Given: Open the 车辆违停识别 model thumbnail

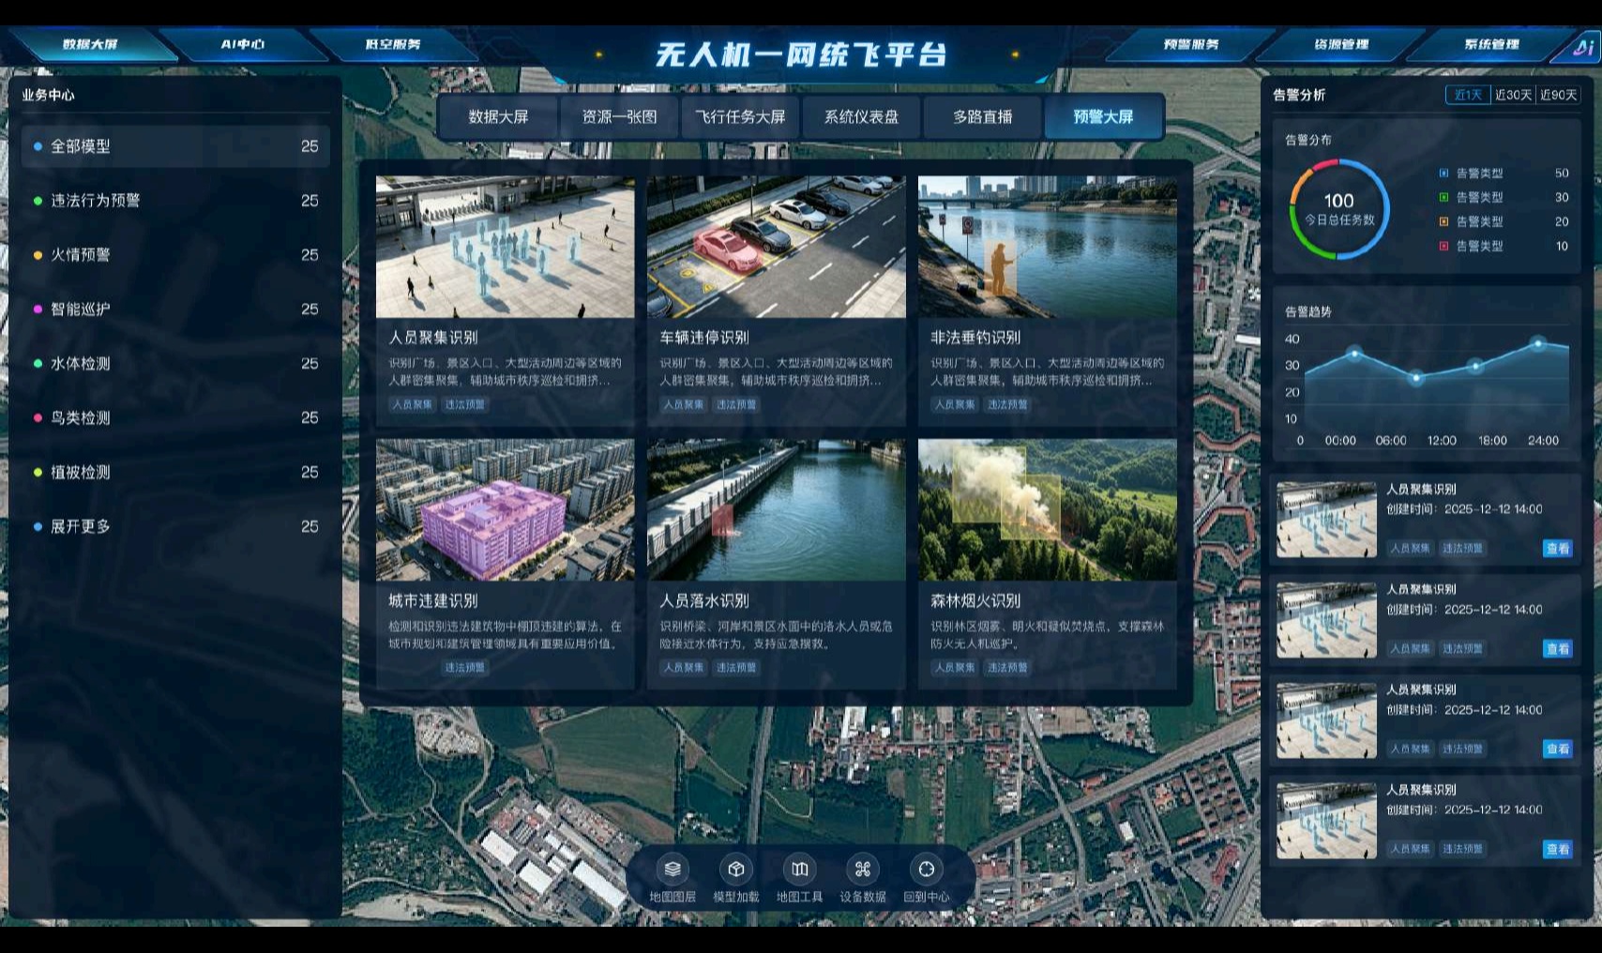Looking at the screenshot, I should click(x=777, y=247).
